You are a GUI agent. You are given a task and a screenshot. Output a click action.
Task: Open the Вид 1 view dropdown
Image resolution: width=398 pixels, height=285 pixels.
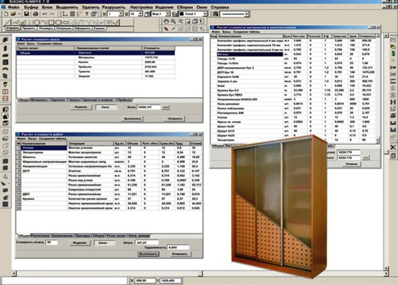coord(168,14)
